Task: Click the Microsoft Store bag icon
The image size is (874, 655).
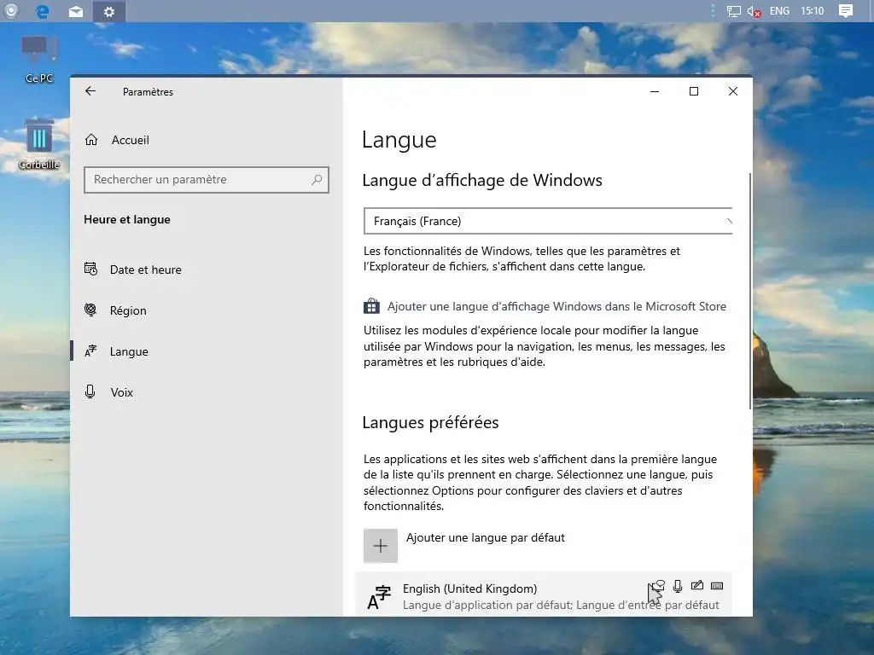Action: (x=372, y=306)
